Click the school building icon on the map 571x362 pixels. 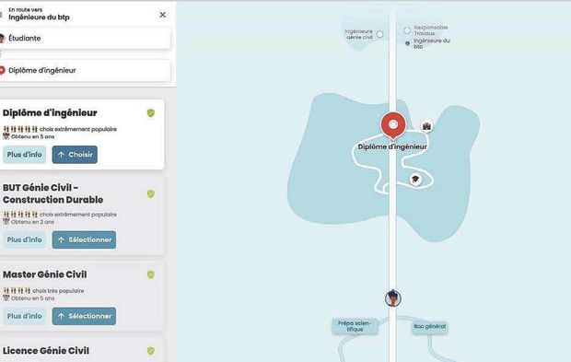point(426,126)
